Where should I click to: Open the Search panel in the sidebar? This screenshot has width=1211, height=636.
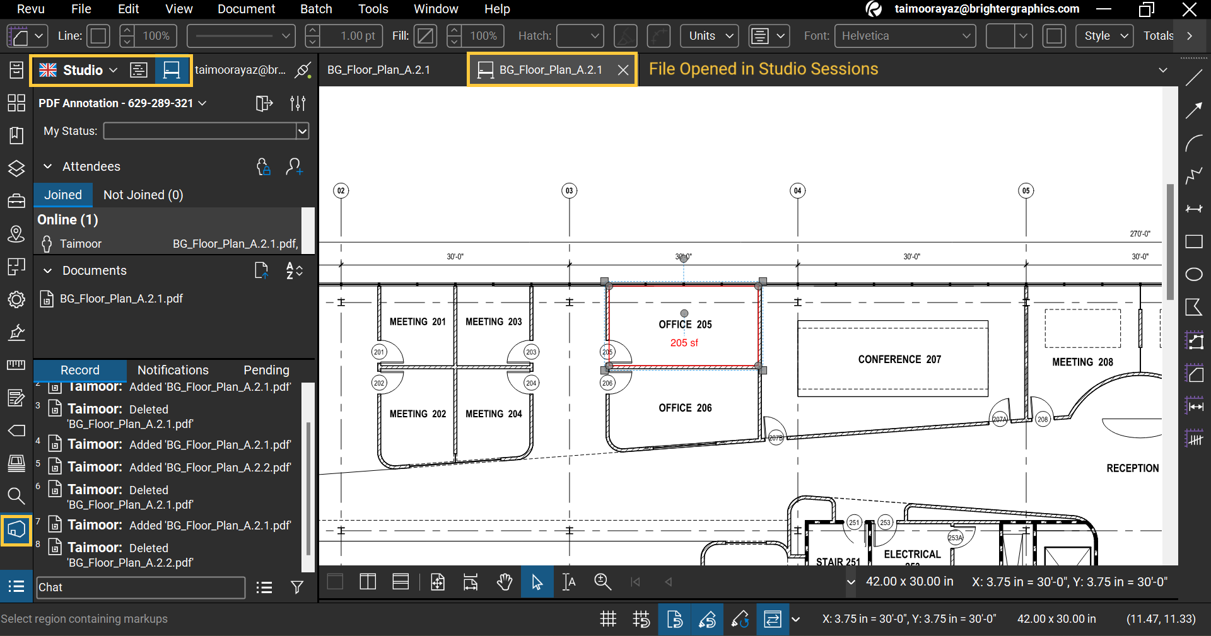click(x=16, y=496)
